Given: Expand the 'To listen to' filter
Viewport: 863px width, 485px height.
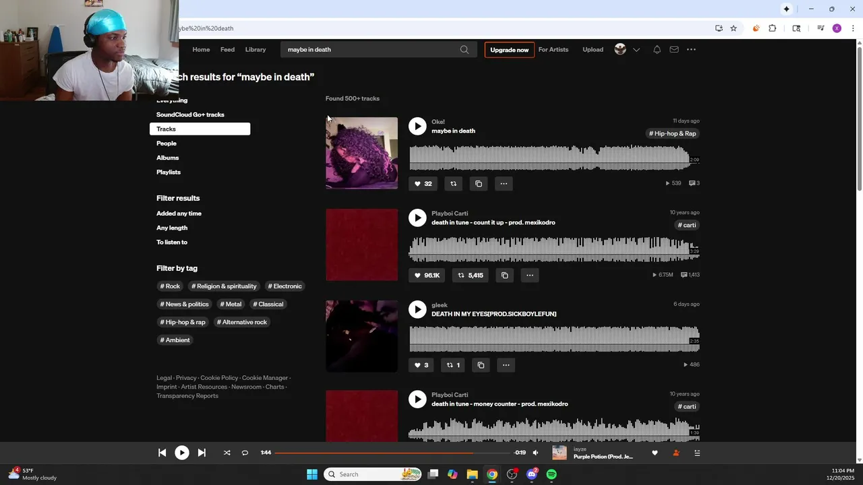Looking at the screenshot, I should 172,243.
